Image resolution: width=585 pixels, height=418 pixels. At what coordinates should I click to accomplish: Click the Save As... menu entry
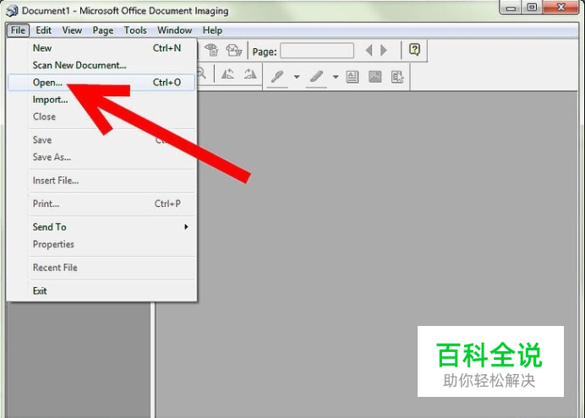point(101,157)
